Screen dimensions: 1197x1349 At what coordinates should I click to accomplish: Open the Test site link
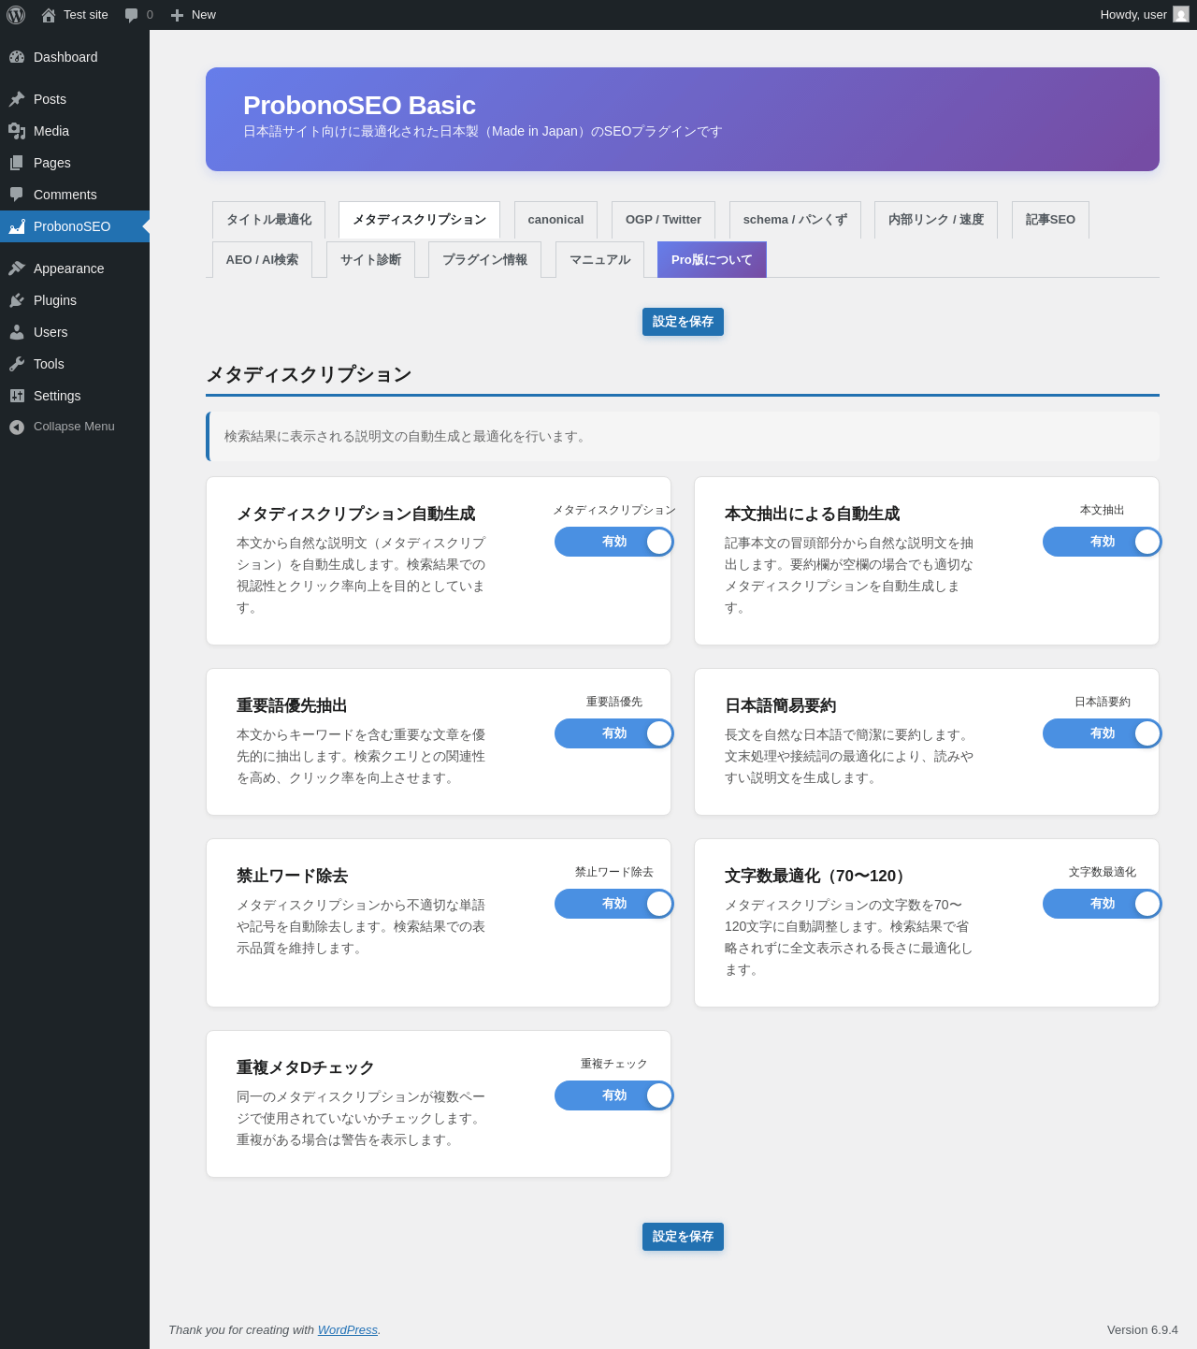(x=75, y=15)
